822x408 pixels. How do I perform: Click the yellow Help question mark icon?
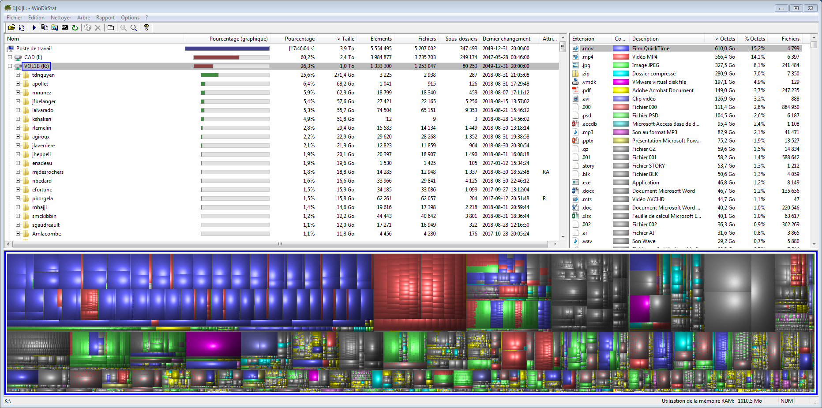tap(146, 27)
